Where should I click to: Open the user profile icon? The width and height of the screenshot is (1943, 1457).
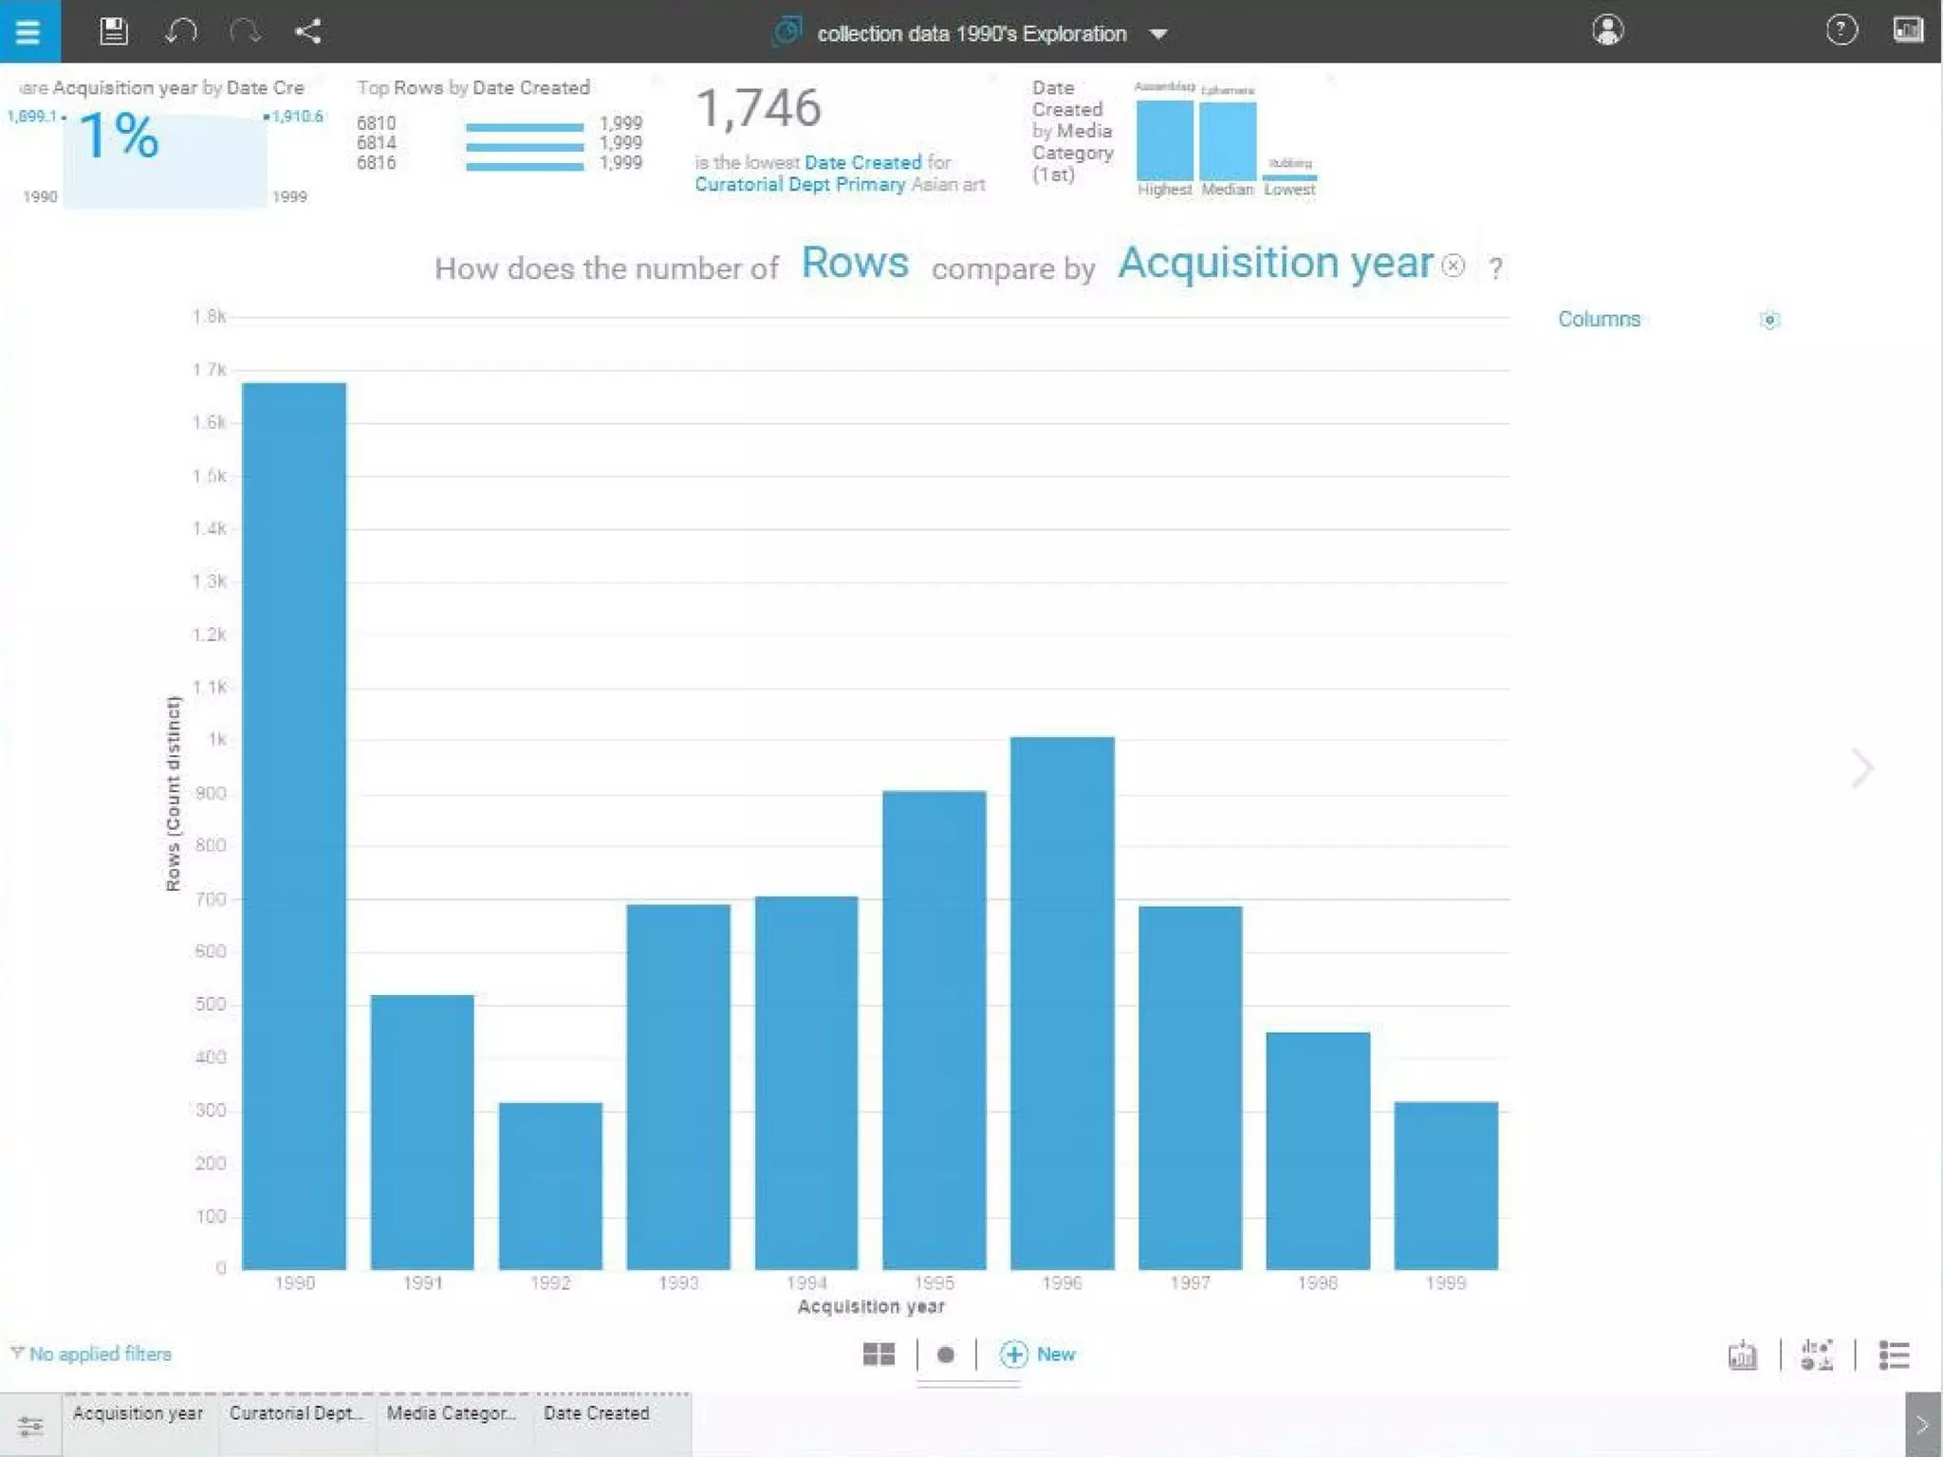(1607, 30)
